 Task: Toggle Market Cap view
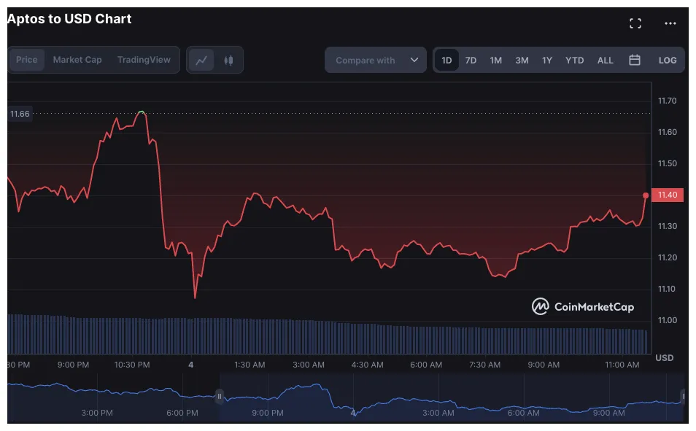(x=77, y=60)
